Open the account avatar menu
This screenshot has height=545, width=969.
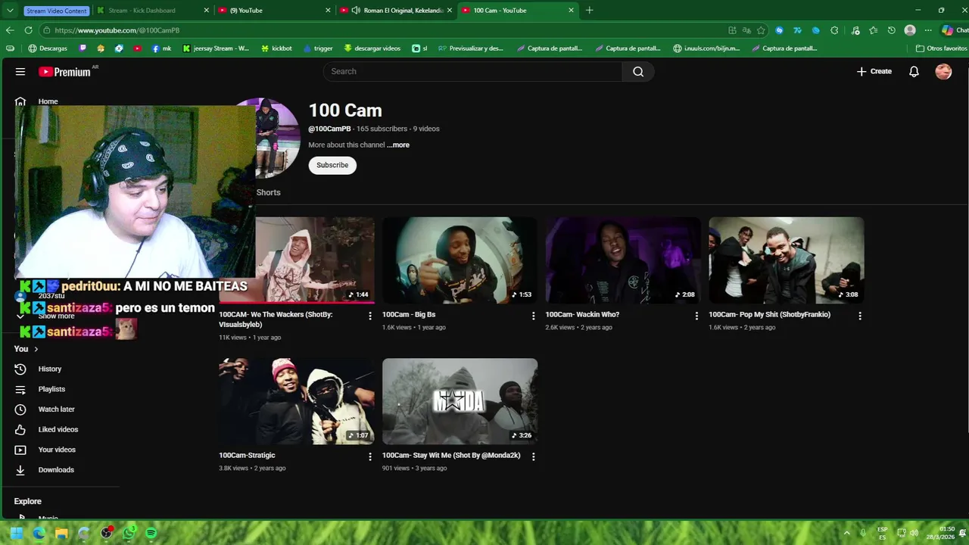(943, 71)
